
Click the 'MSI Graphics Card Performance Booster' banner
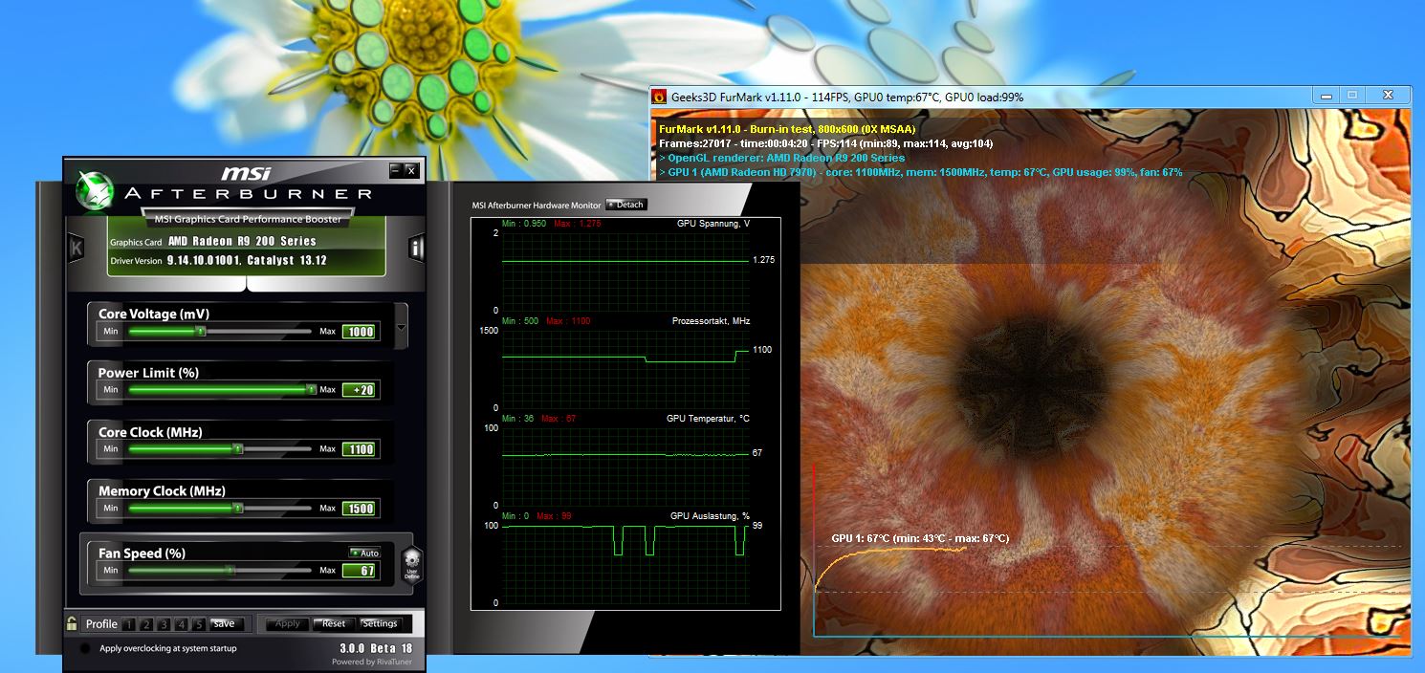coord(248,219)
